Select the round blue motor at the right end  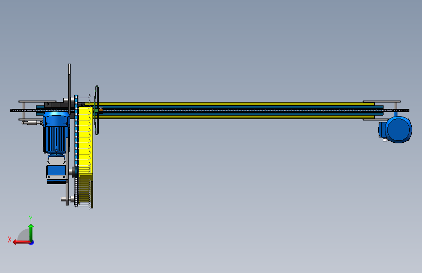(x=398, y=130)
